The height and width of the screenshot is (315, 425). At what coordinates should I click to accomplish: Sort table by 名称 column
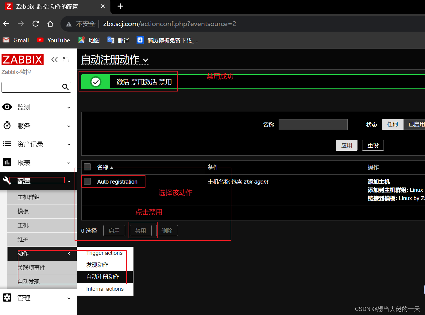[x=105, y=167]
